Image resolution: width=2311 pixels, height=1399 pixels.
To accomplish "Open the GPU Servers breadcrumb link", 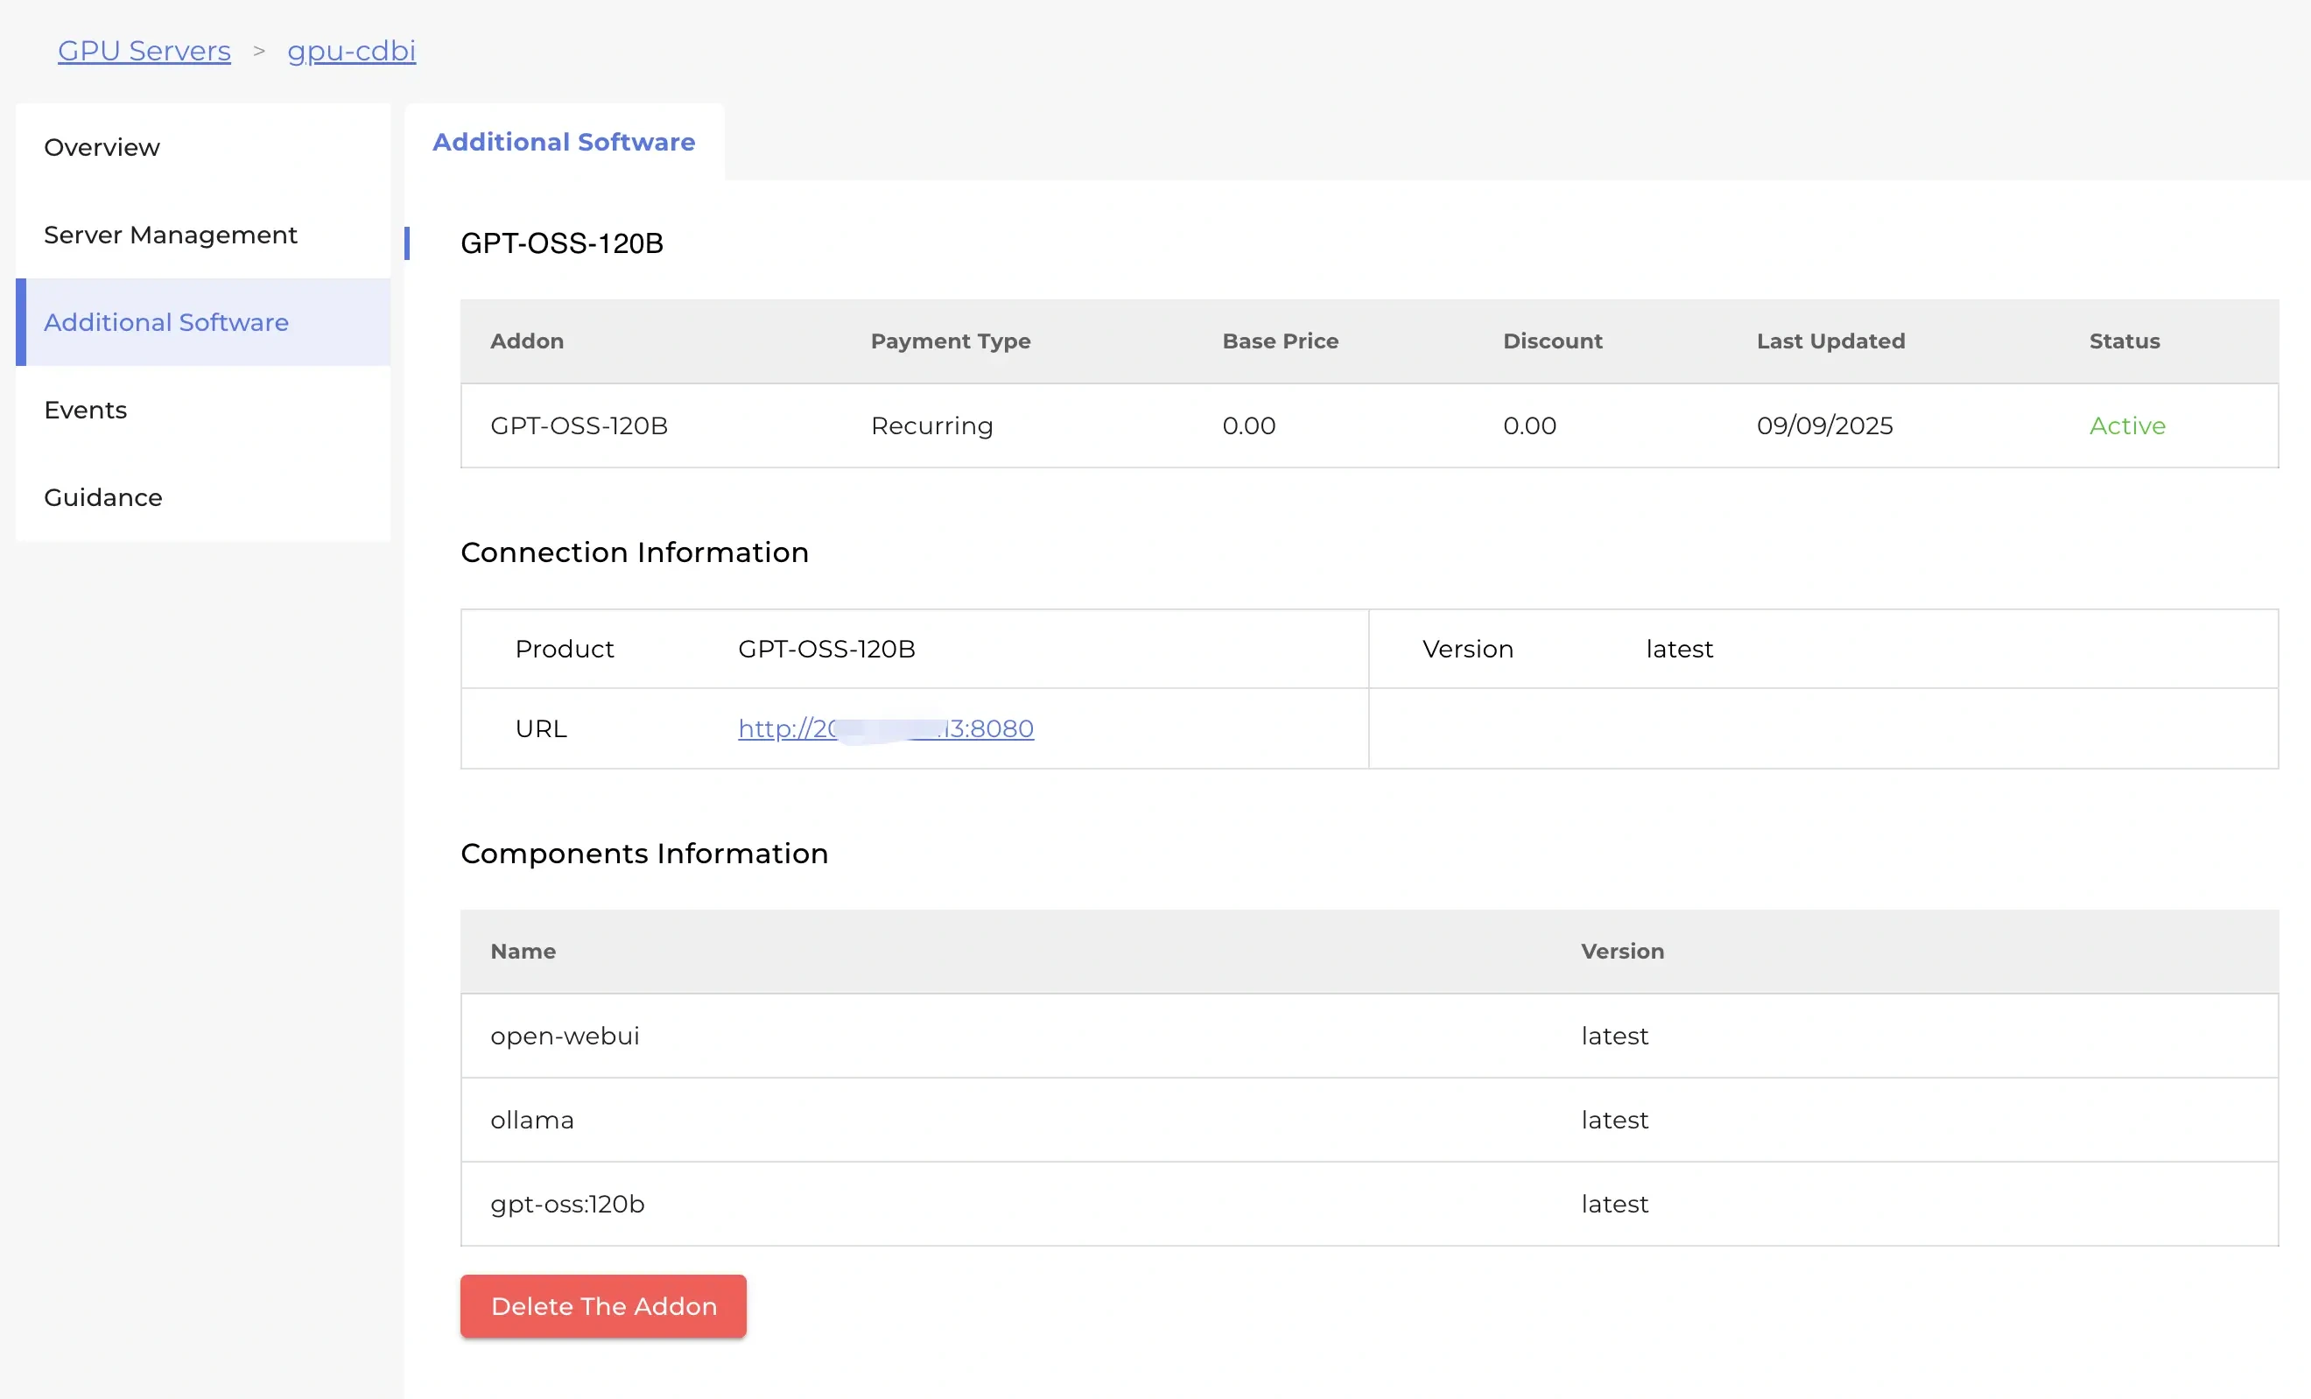I will [144, 51].
